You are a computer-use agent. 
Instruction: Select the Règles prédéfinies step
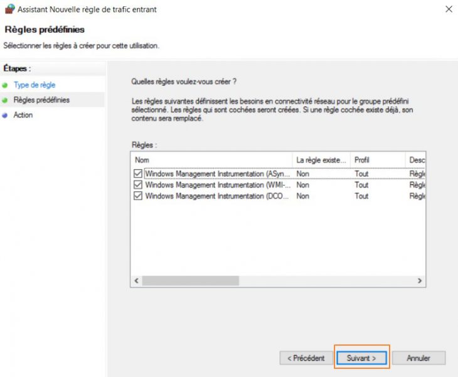41,100
